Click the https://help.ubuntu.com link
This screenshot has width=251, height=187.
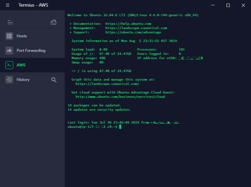128,24
